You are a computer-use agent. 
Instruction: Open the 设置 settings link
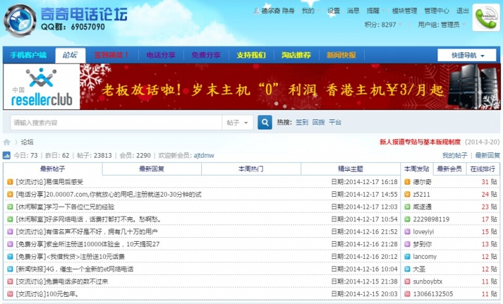coord(334,11)
